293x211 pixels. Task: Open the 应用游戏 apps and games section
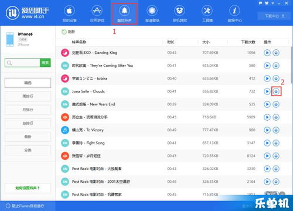(97, 13)
